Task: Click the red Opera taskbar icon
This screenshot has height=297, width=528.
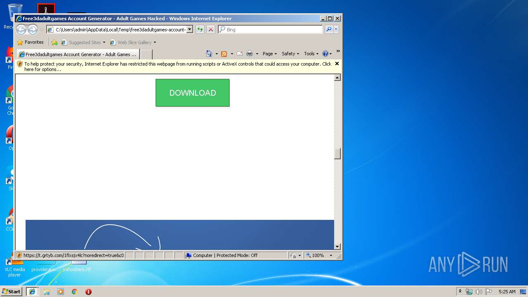Action: (x=88, y=292)
